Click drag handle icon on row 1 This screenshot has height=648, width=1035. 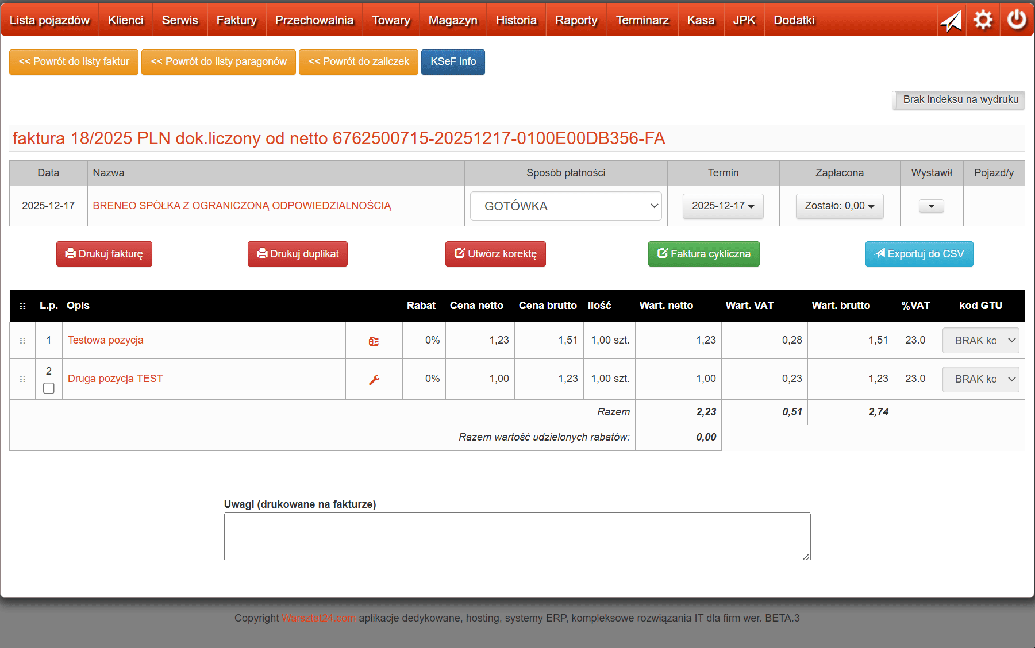pyautogui.click(x=23, y=341)
